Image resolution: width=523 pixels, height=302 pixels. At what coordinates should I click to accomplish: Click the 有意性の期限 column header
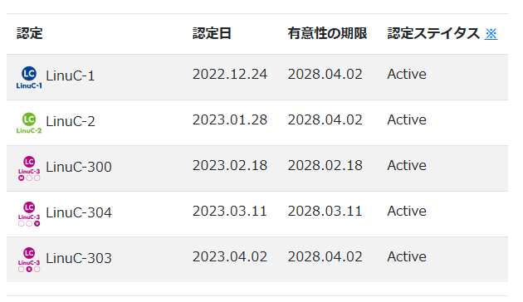point(327,33)
